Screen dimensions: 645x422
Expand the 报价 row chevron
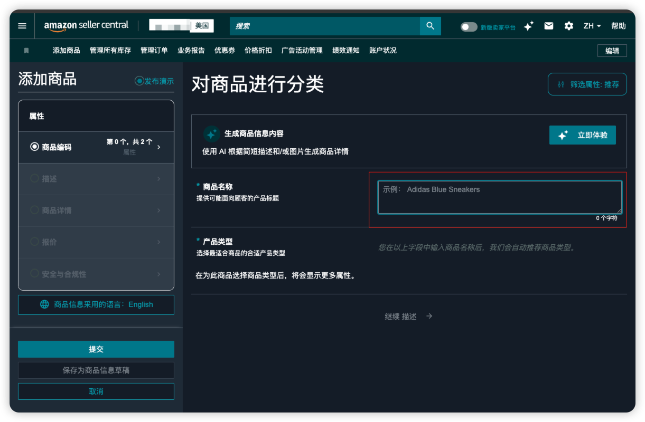pyautogui.click(x=159, y=242)
